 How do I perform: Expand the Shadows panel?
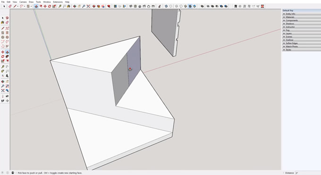click(x=301, y=24)
